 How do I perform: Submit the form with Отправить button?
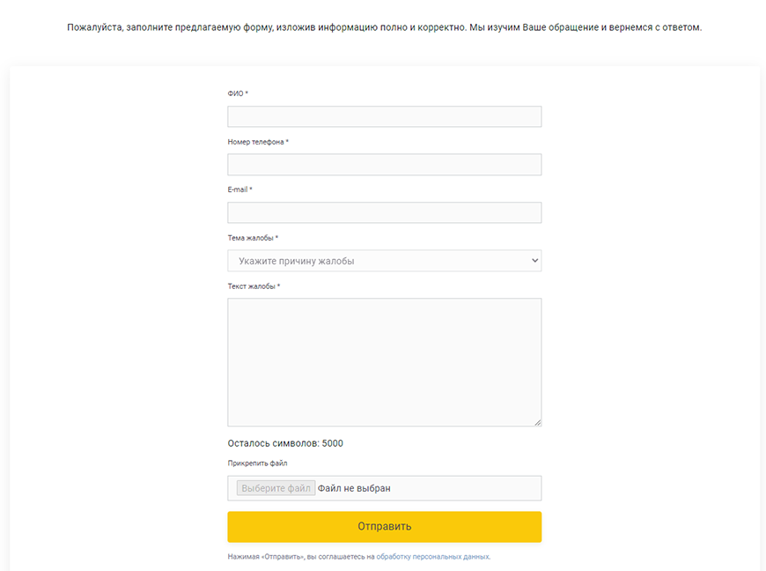[384, 527]
